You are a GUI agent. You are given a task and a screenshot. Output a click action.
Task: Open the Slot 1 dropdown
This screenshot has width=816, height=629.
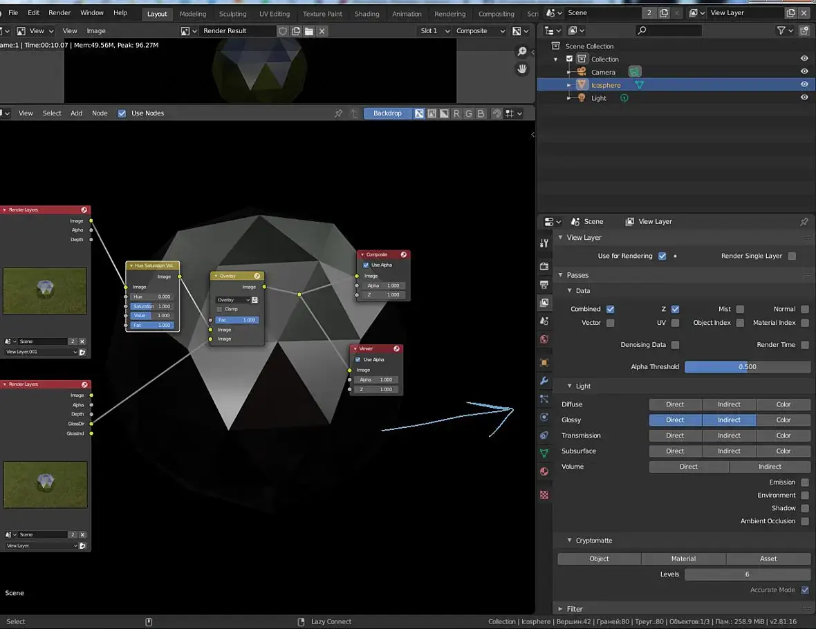pyautogui.click(x=435, y=31)
